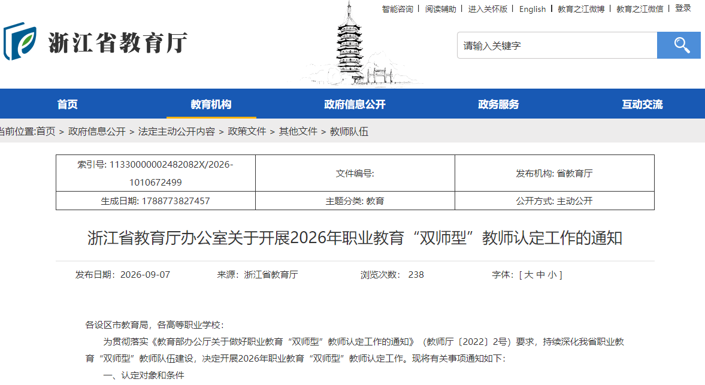This screenshot has height=385, width=705.
Task: Focus the keyword search input field
Action: (x=557, y=46)
